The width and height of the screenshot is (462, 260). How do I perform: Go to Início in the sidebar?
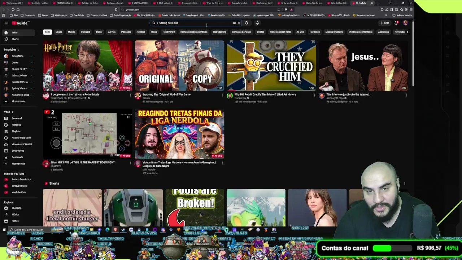pos(18,32)
